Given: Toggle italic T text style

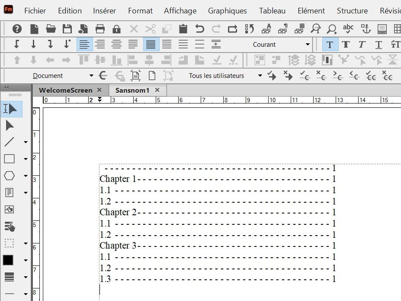Looking at the screenshot, I should point(362,45).
